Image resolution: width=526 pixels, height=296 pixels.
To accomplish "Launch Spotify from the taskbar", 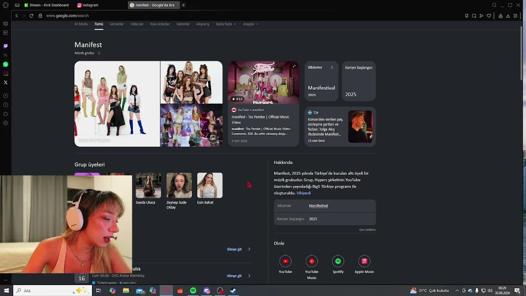I will (193, 291).
